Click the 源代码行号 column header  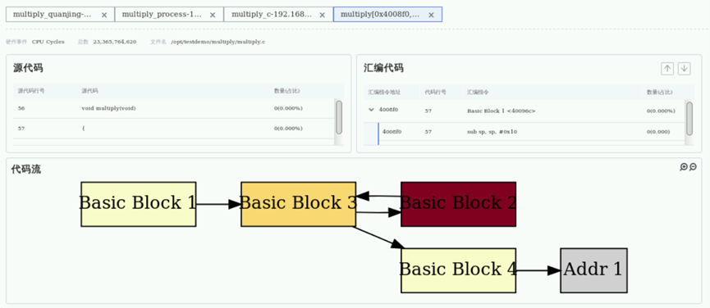pyautogui.click(x=31, y=91)
